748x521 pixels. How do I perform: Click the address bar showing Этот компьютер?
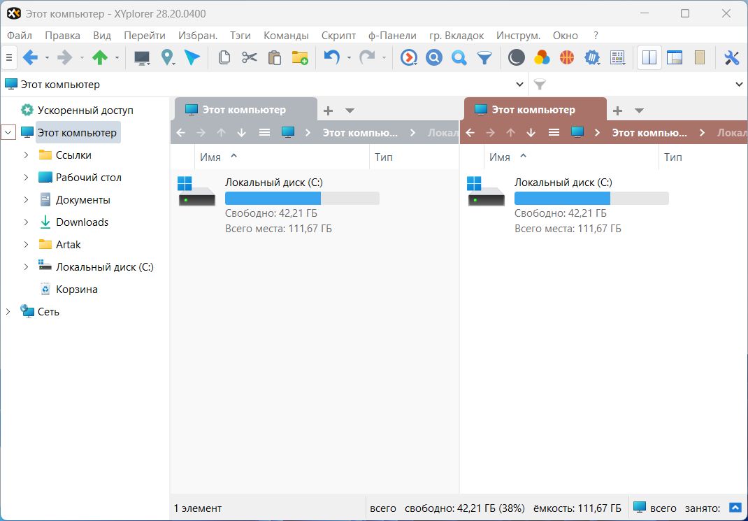(x=259, y=85)
